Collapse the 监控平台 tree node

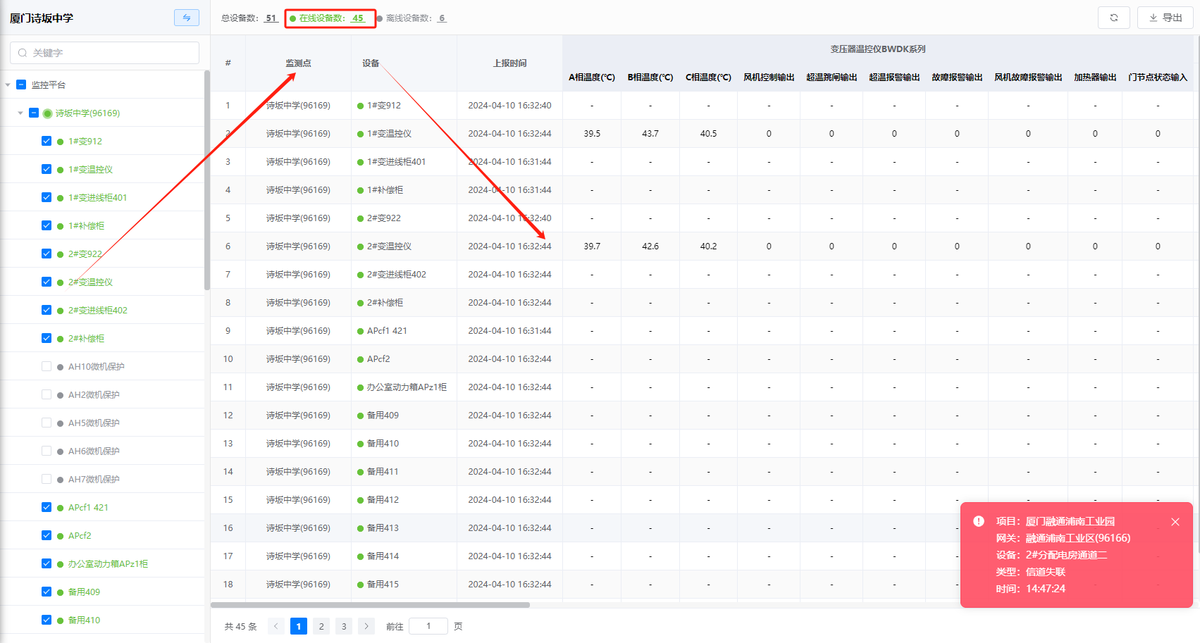click(x=8, y=85)
